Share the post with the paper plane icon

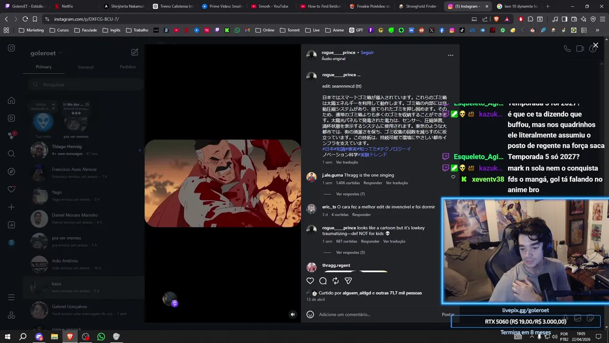coord(348,281)
